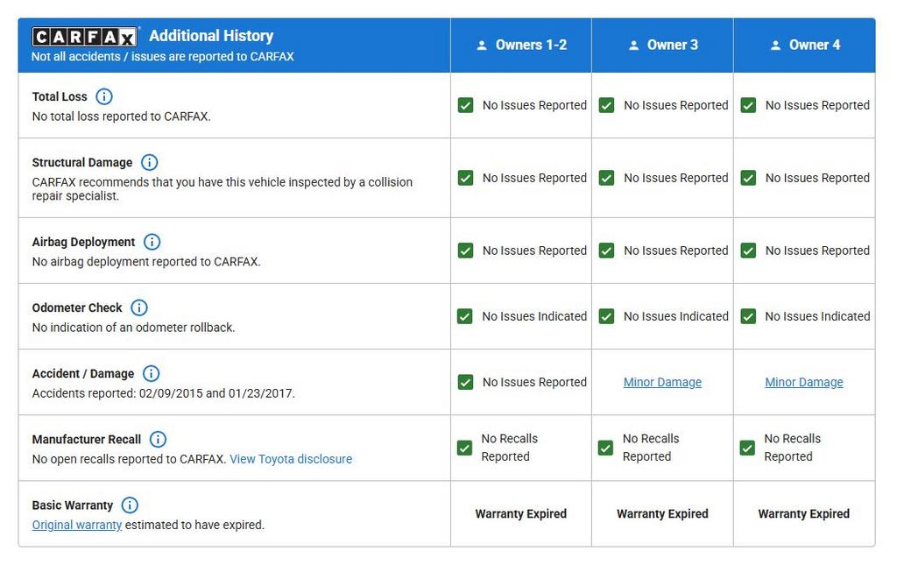Open the View Toyota disclosure link
This screenshot has width=897, height=565.
(291, 459)
